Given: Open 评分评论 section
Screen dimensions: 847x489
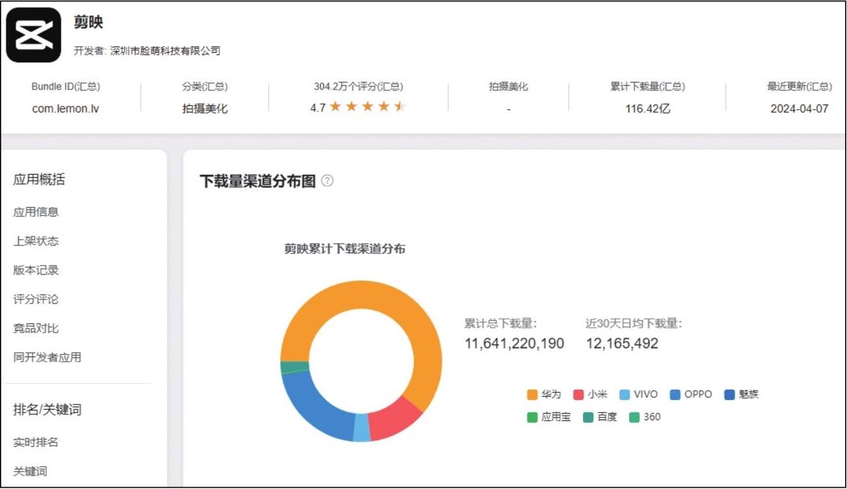Looking at the screenshot, I should point(36,299).
